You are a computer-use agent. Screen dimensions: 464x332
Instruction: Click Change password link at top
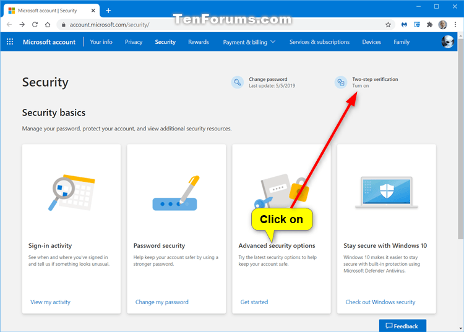(x=268, y=79)
